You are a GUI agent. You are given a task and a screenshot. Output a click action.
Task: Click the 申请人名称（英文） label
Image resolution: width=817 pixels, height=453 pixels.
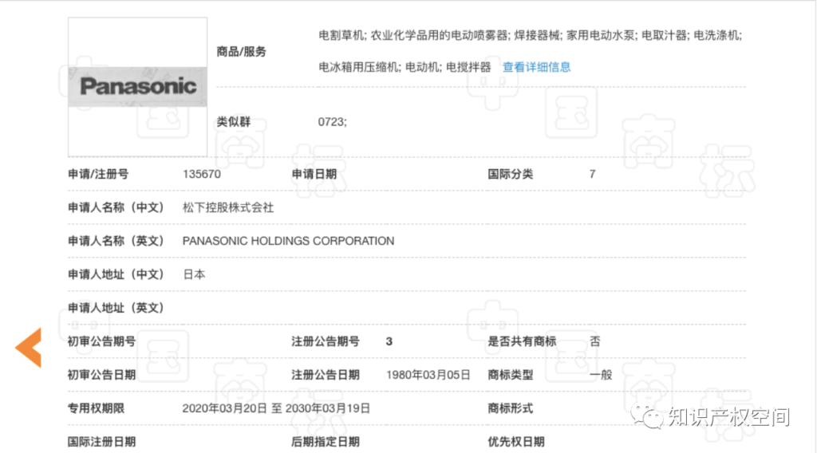[x=116, y=241]
